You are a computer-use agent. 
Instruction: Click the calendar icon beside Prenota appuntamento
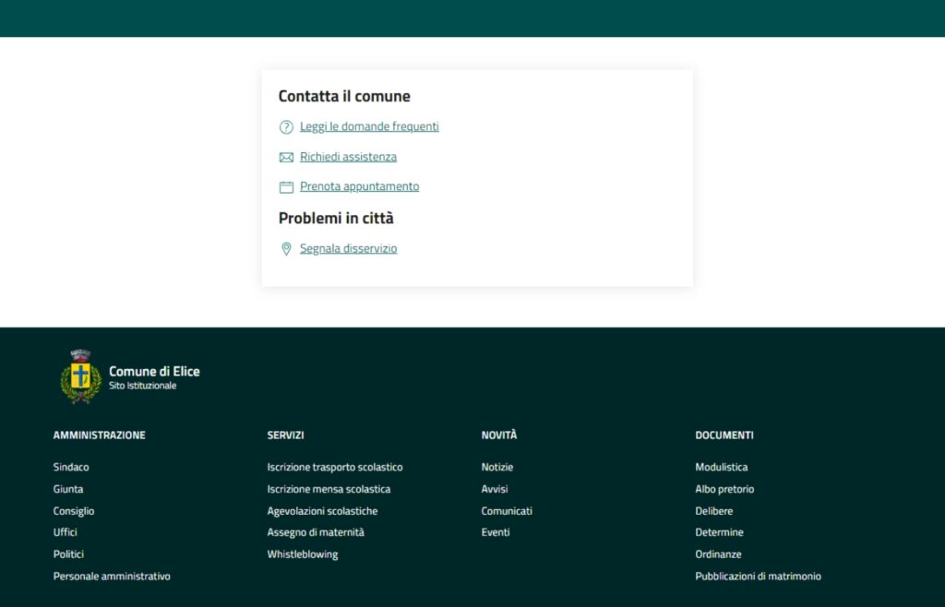click(x=286, y=187)
